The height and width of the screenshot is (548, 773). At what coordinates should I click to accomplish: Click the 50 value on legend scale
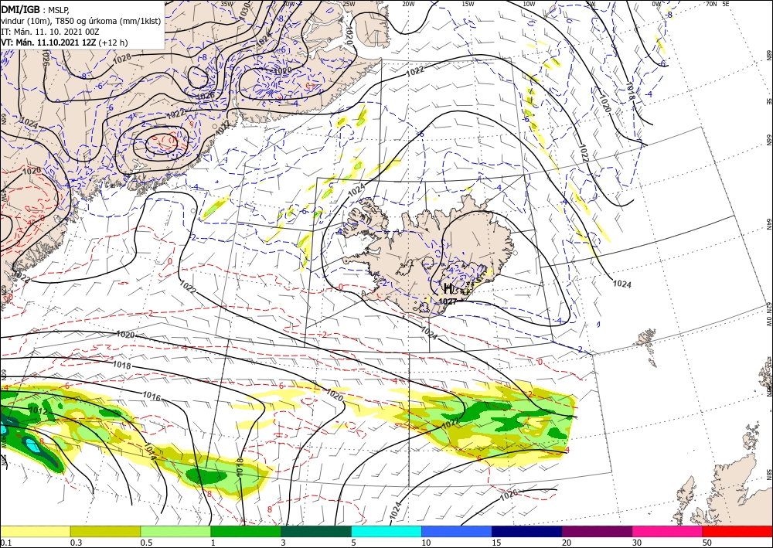tap(707, 543)
